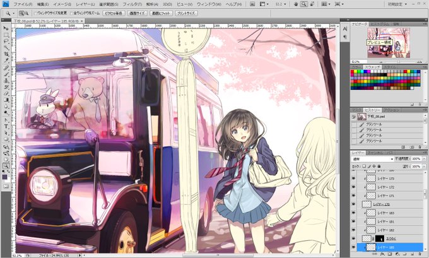Select the Eraser tool
429x258 pixels.
[x=6, y=93]
